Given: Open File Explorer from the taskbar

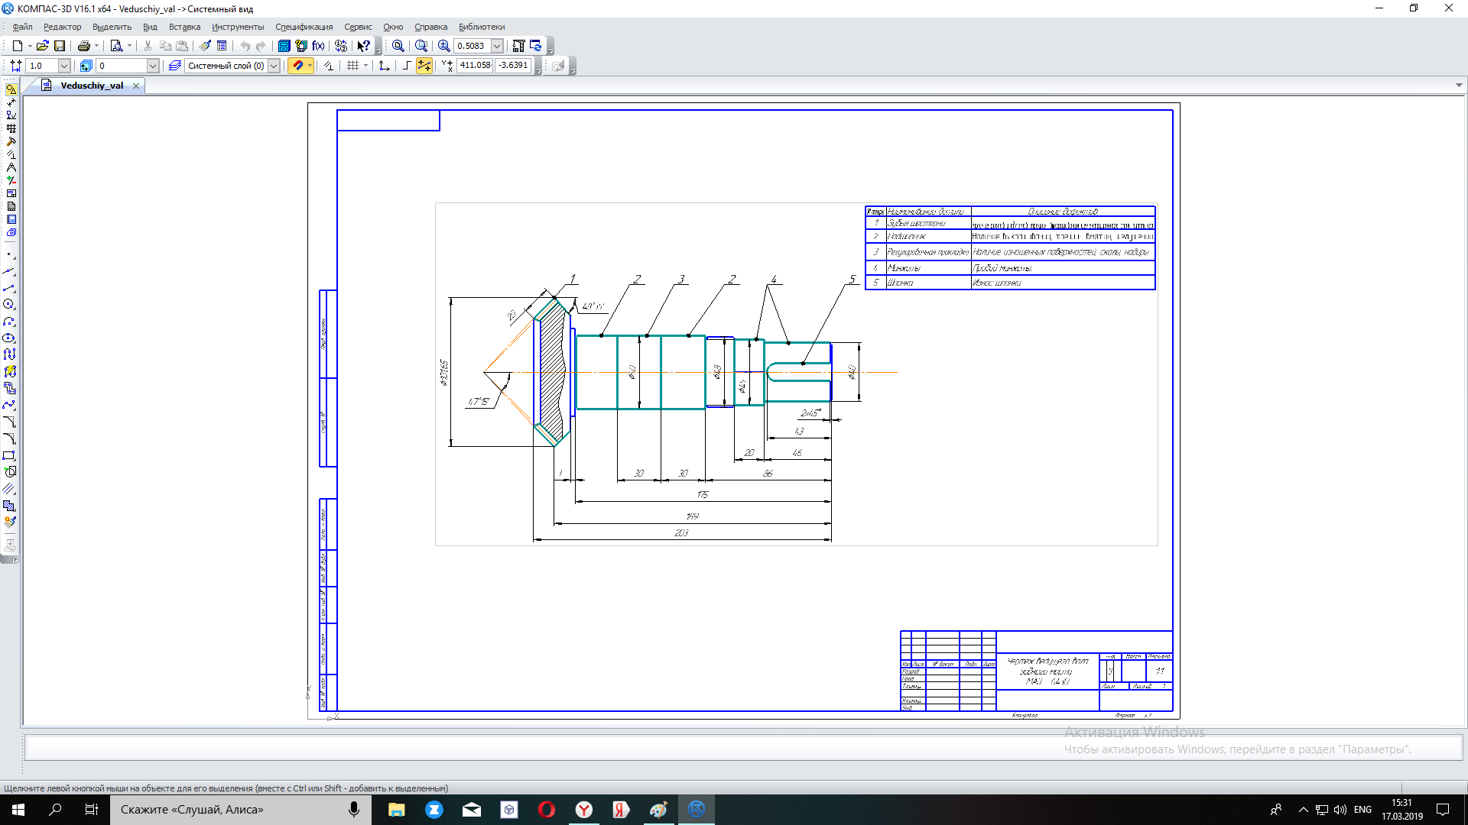Looking at the screenshot, I should [x=396, y=810].
